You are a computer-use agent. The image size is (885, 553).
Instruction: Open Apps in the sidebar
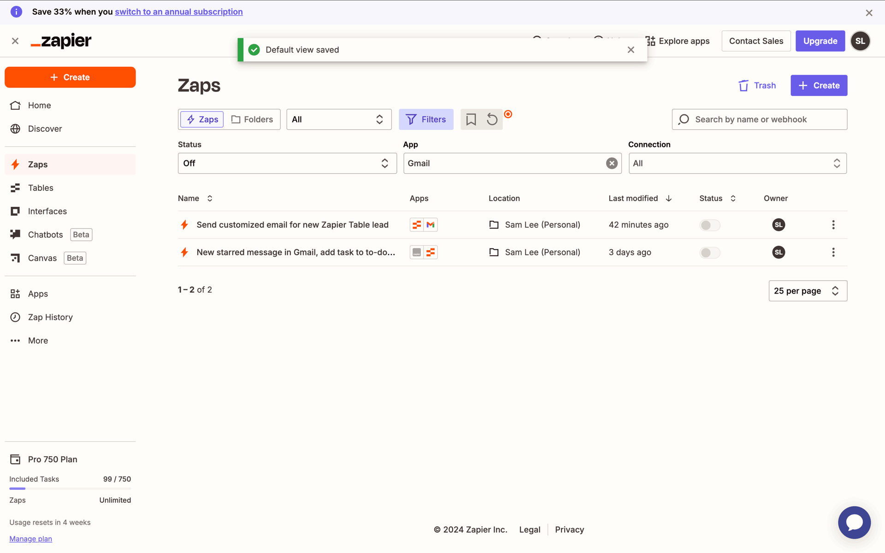[x=70, y=294]
